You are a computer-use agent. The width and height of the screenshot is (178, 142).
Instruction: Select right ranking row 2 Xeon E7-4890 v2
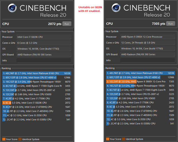tap(141, 77)
